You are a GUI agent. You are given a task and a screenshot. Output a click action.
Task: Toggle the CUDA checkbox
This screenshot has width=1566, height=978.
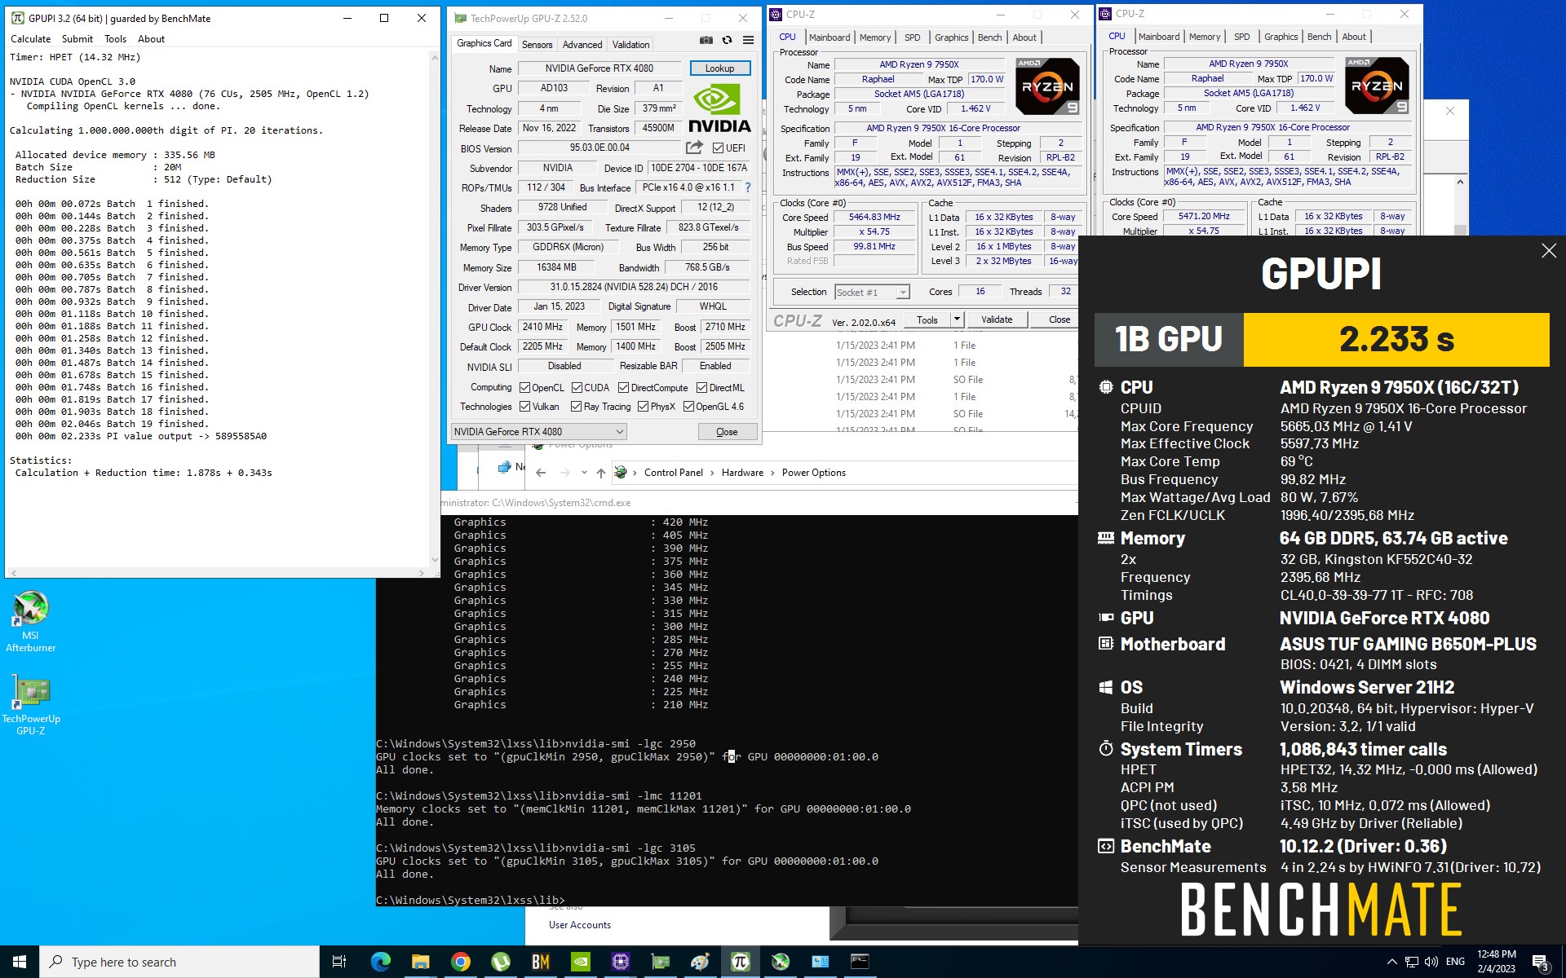coord(577,388)
